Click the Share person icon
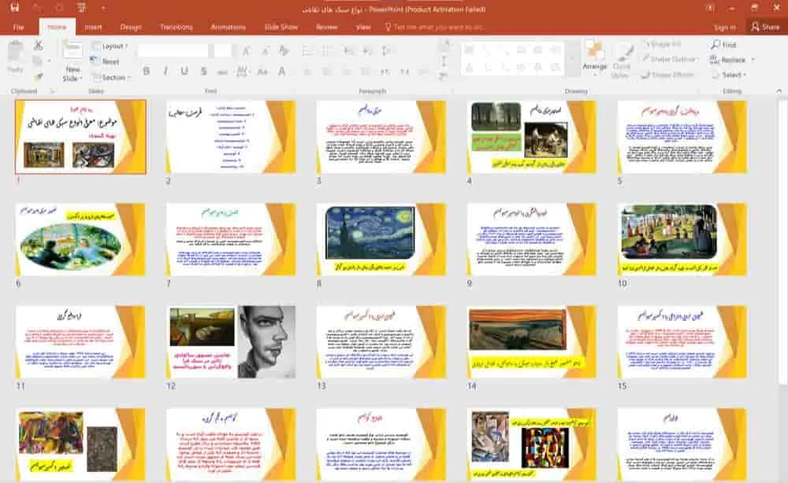Screen dimensions: 788x483 (x=755, y=27)
